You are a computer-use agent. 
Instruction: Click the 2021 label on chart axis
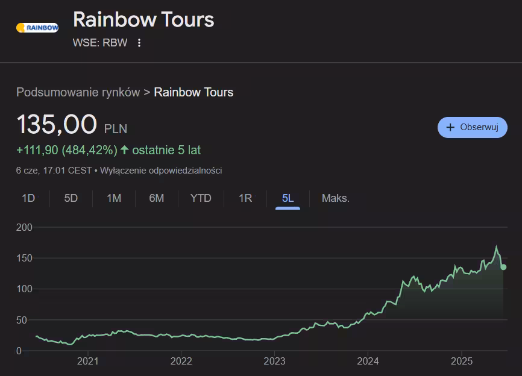[88, 361]
